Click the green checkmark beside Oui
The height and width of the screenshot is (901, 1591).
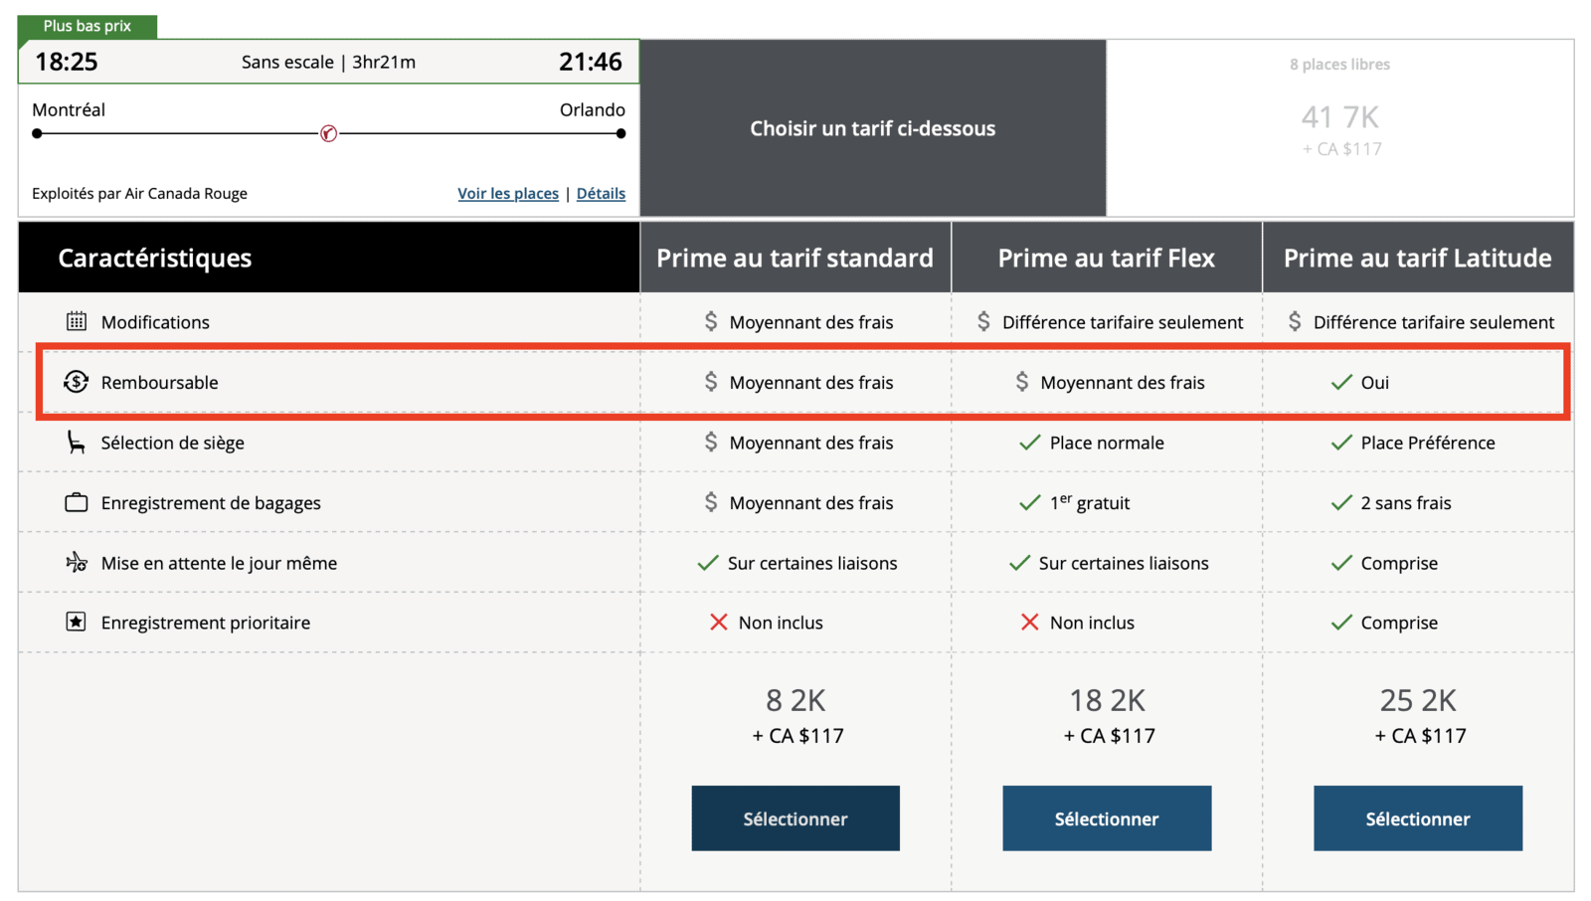[x=1341, y=382]
